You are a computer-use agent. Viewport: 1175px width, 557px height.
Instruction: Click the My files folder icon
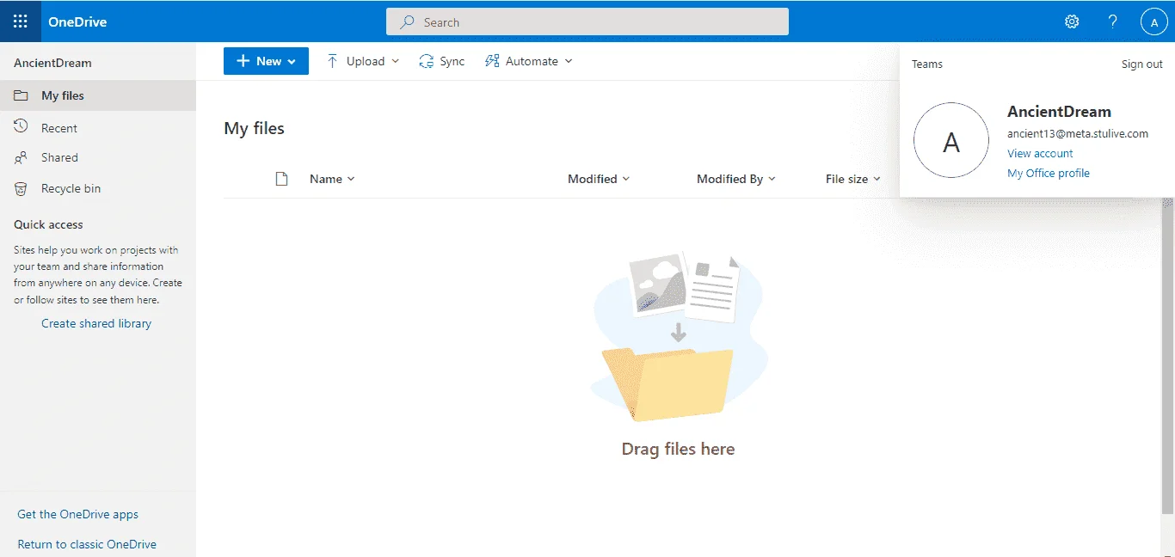(x=21, y=95)
